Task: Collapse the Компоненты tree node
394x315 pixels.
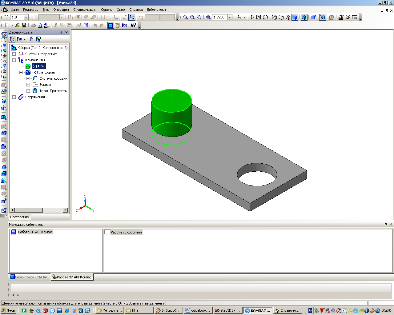Action: [x=14, y=60]
